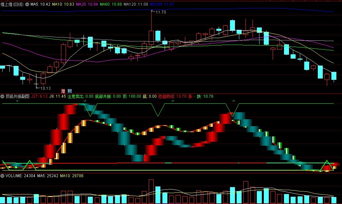The width and height of the screenshot is (342, 204).
Task: Click the 顶: 100.00 value
Action: (132, 96)
